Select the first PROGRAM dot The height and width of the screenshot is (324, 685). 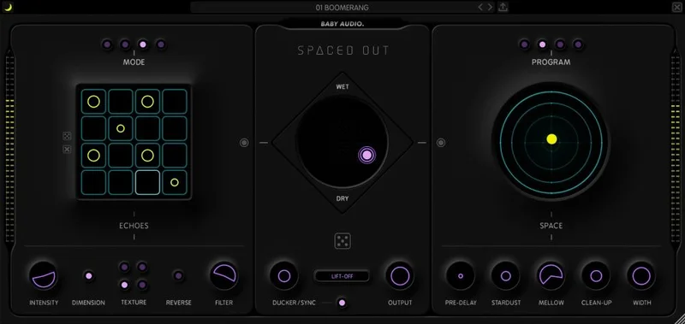524,44
